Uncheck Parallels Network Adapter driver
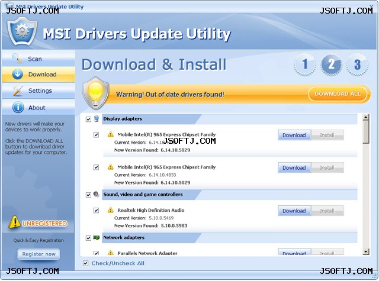Image resolution: width=379 pixels, height=281 pixels. click(x=96, y=253)
